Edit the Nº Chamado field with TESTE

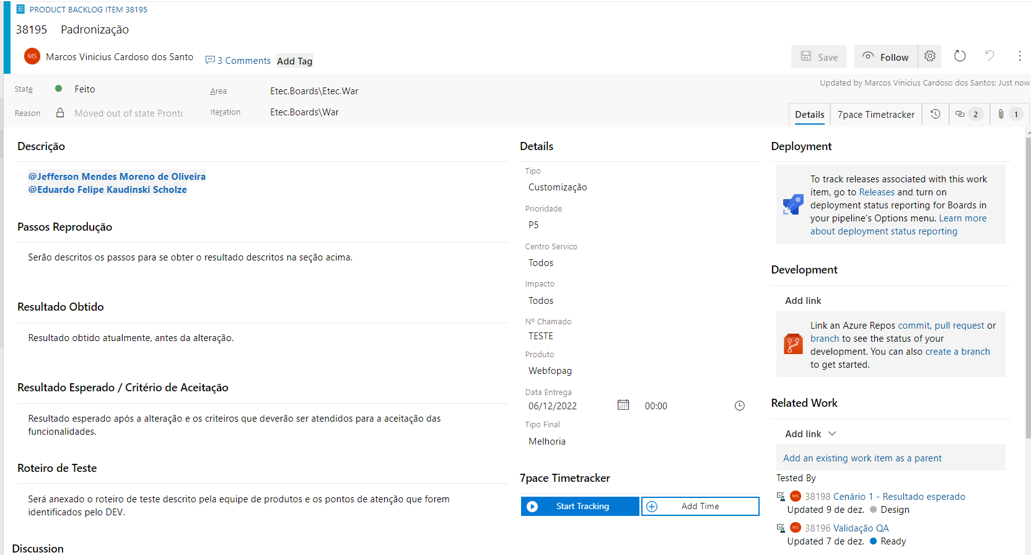point(640,336)
